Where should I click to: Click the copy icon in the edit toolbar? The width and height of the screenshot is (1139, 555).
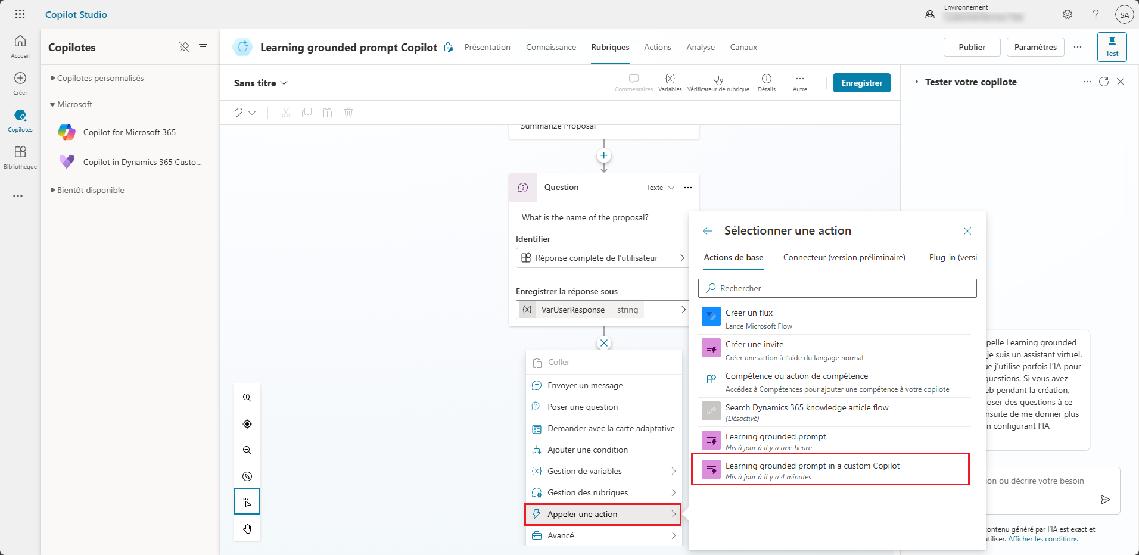tap(307, 113)
